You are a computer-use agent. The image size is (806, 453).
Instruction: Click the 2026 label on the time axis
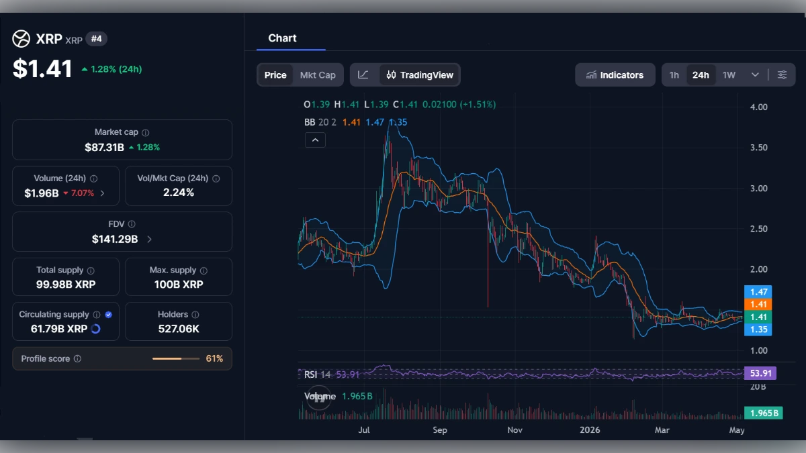pyautogui.click(x=589, y=430)
